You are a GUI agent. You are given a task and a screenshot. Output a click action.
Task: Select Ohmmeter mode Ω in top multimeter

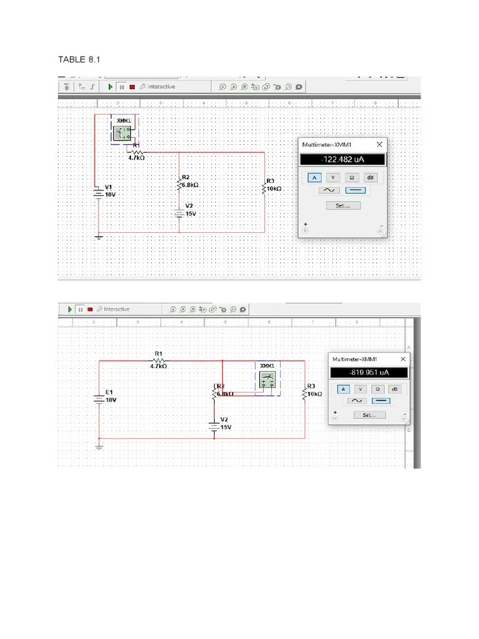click(x=352, y=178)
